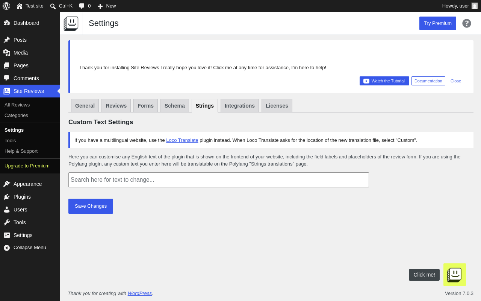Viewport: 481px width, 301px height.
Task: Open All Reviews submenu item
Action: (x=30, y=105)
